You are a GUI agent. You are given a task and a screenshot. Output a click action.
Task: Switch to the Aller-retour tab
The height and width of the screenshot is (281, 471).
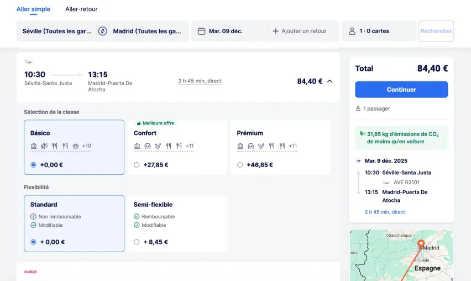click(81, 9)
